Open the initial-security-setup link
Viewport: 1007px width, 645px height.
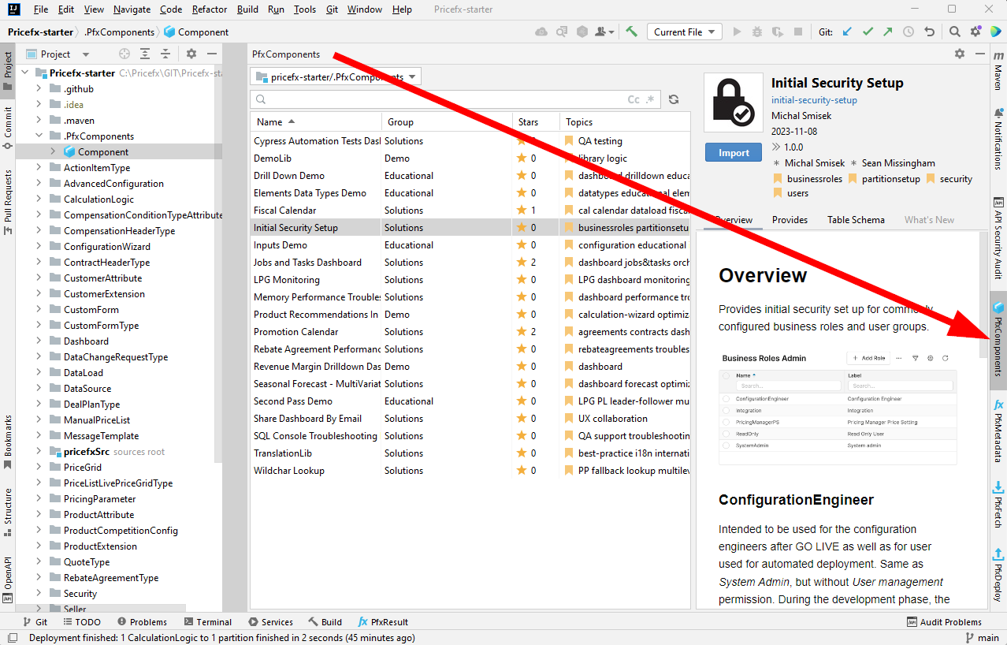point(814,100)
